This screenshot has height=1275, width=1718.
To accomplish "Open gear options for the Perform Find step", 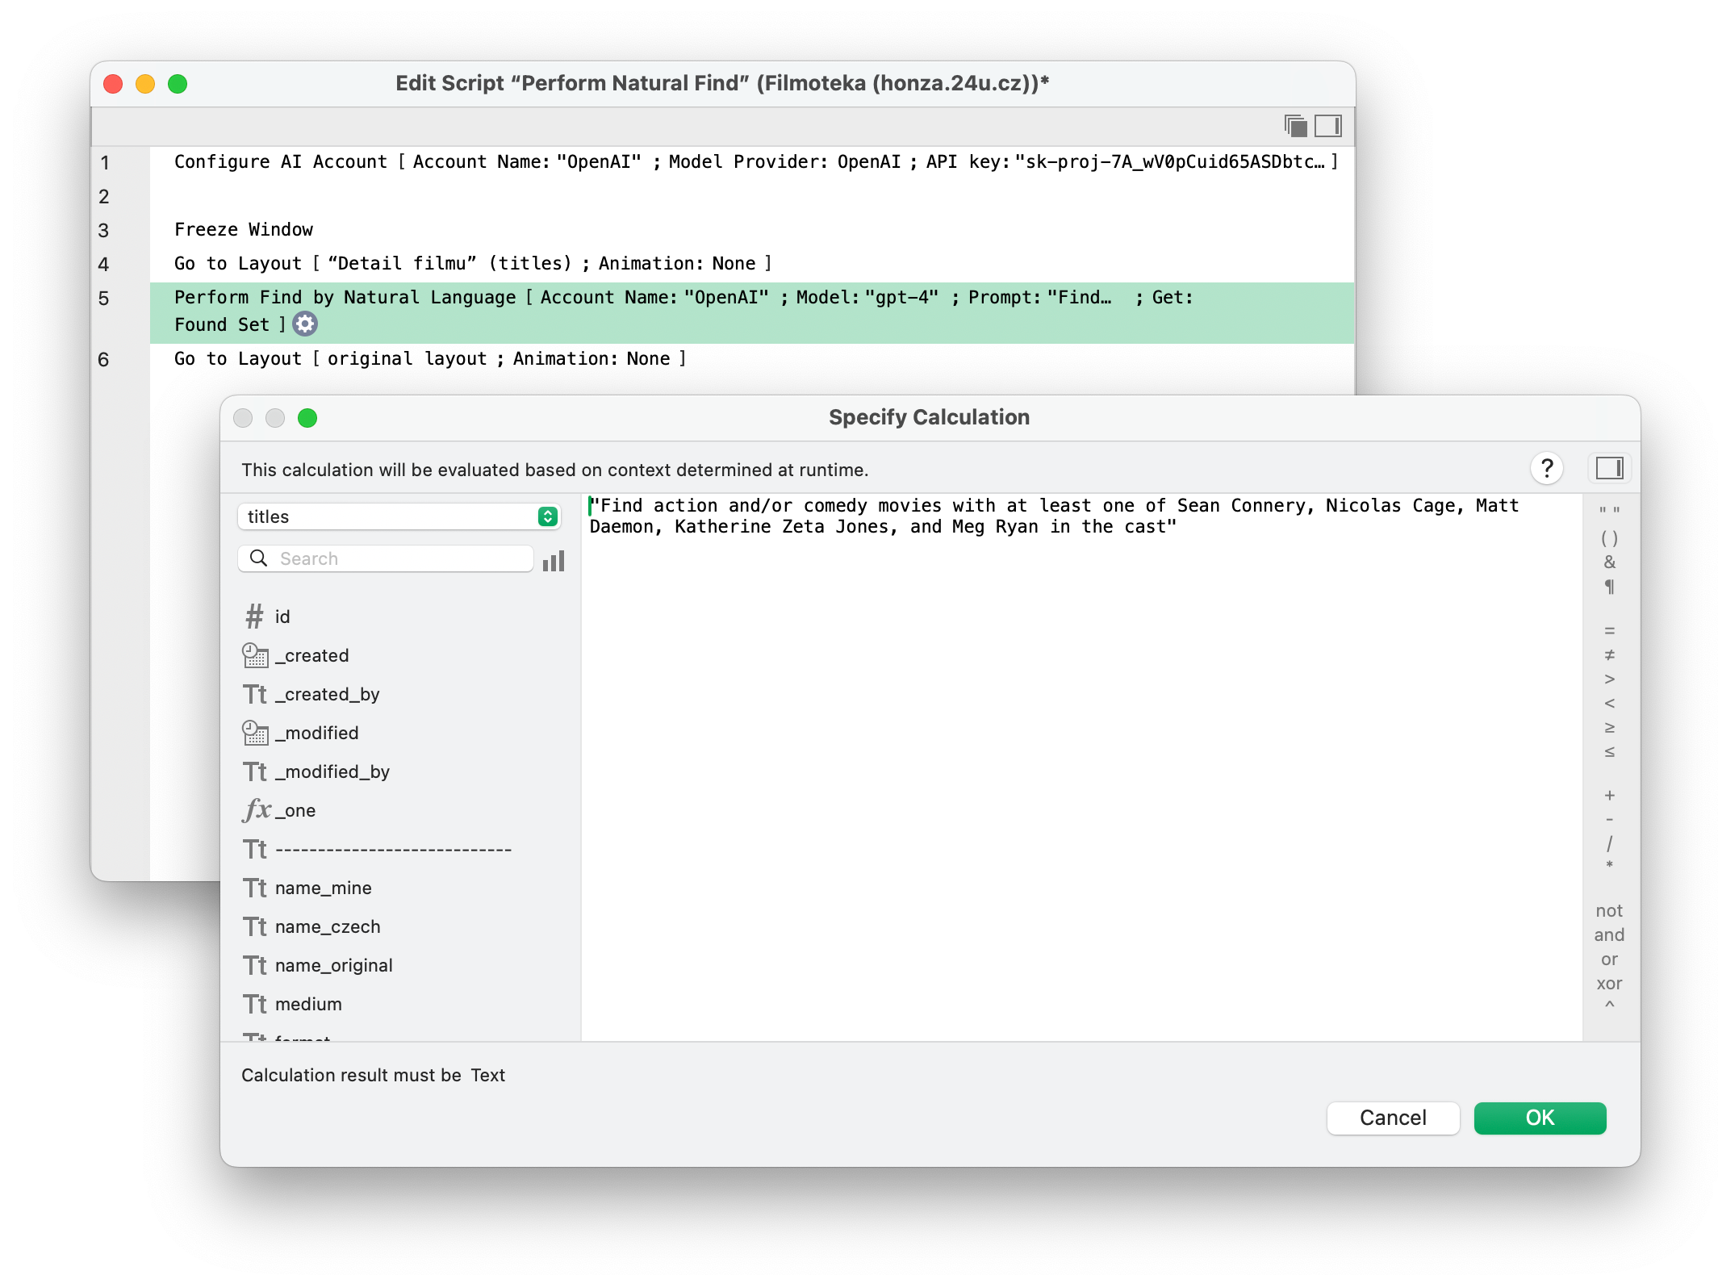I will click(x=305, y=324).
